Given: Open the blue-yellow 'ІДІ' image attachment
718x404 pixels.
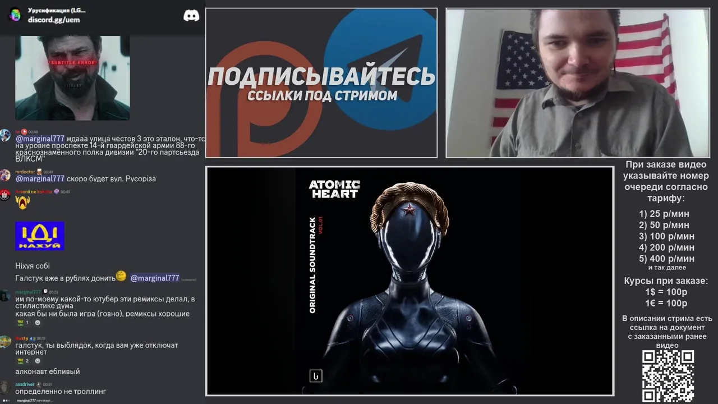Looking at the screenshot, I should tap(40, 236).
